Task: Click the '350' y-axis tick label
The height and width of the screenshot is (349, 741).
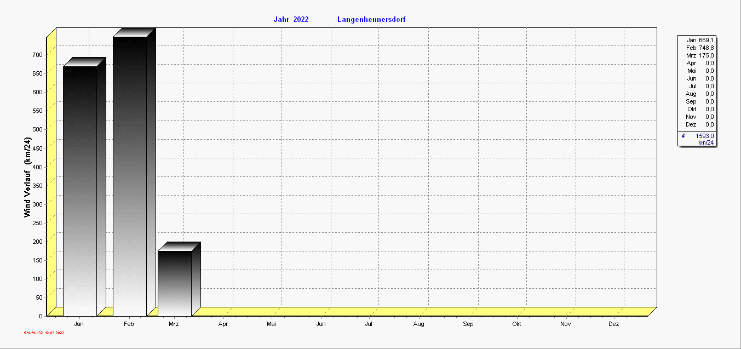Action: 37,185
